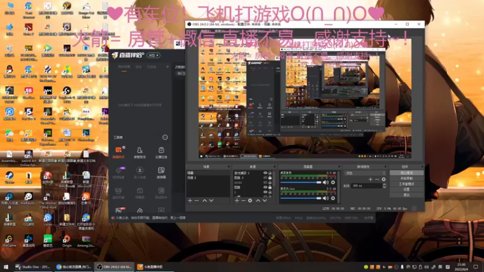Screen dimensions: 484x272
Task: Open the WeGame desktop shortcut
Action: (x=9, y=241)
